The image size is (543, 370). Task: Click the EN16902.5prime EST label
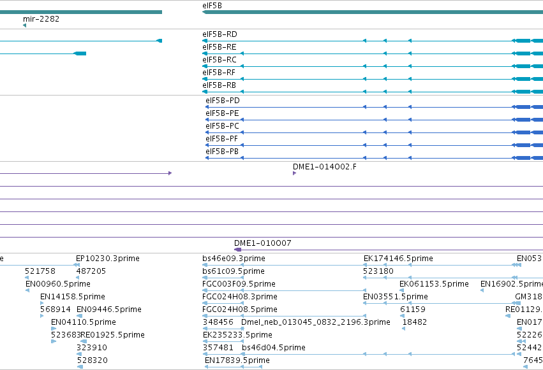(x=512, y=284)
